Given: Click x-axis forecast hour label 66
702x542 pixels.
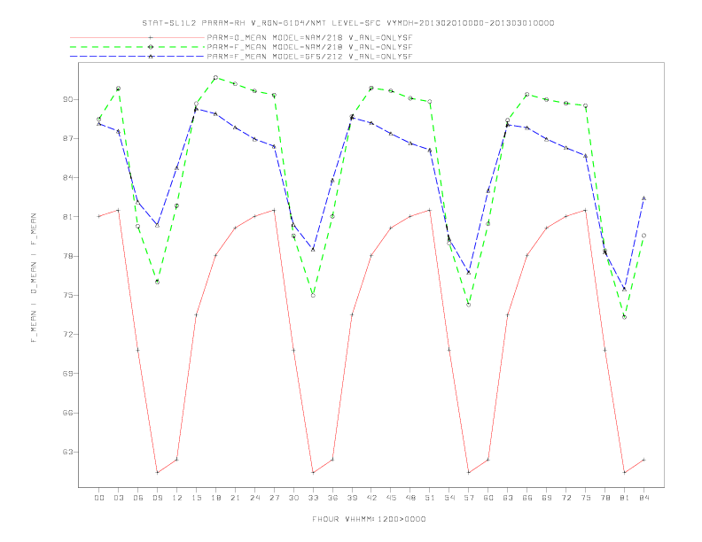Looking at the screenshot, I should click(527, 498).
